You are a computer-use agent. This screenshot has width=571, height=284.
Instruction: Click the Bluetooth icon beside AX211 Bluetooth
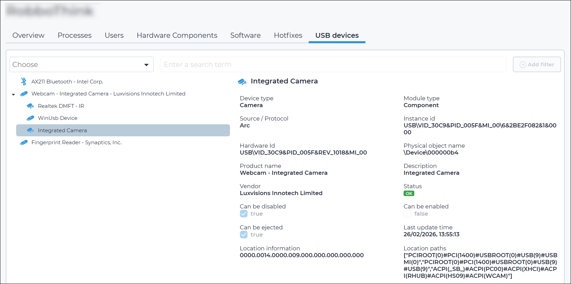(24, 81)
